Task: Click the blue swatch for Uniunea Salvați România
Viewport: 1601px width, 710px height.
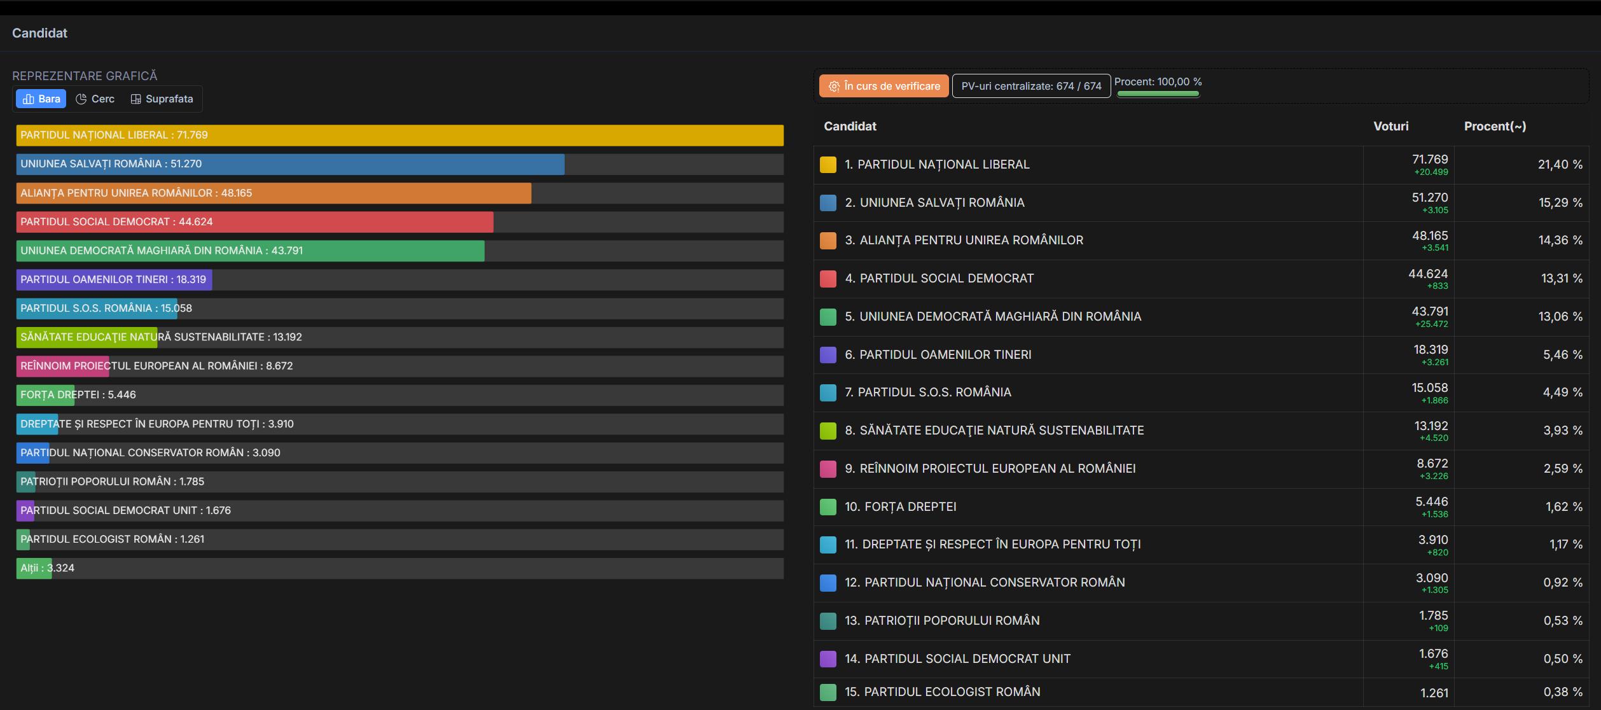Action: (x=828, y=203)
